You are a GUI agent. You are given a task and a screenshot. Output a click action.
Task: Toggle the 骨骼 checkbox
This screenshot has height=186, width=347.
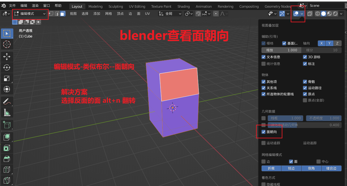point(305,82)
